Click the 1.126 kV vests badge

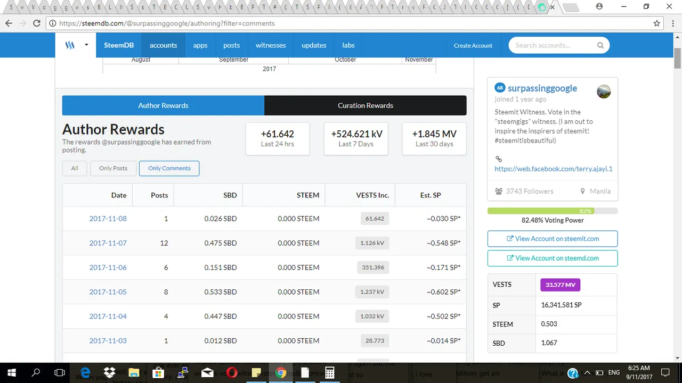point(372,243)
